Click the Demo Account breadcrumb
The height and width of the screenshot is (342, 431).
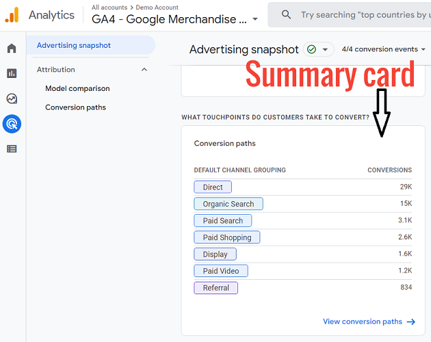157,8
